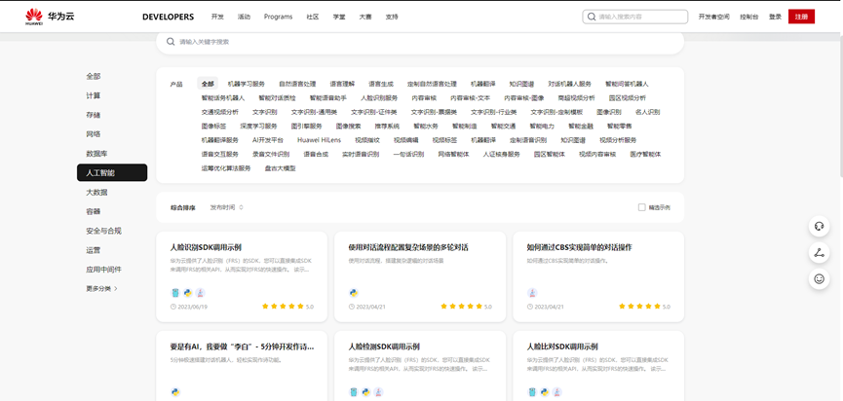Click teal language icon in 人脸比对SDK调用示例 card
This screenshot has width=843, height=401.
coord(532,392)
